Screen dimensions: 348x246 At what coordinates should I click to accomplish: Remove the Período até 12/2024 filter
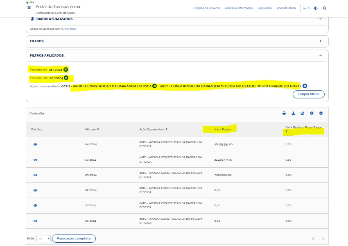point(66,78)
